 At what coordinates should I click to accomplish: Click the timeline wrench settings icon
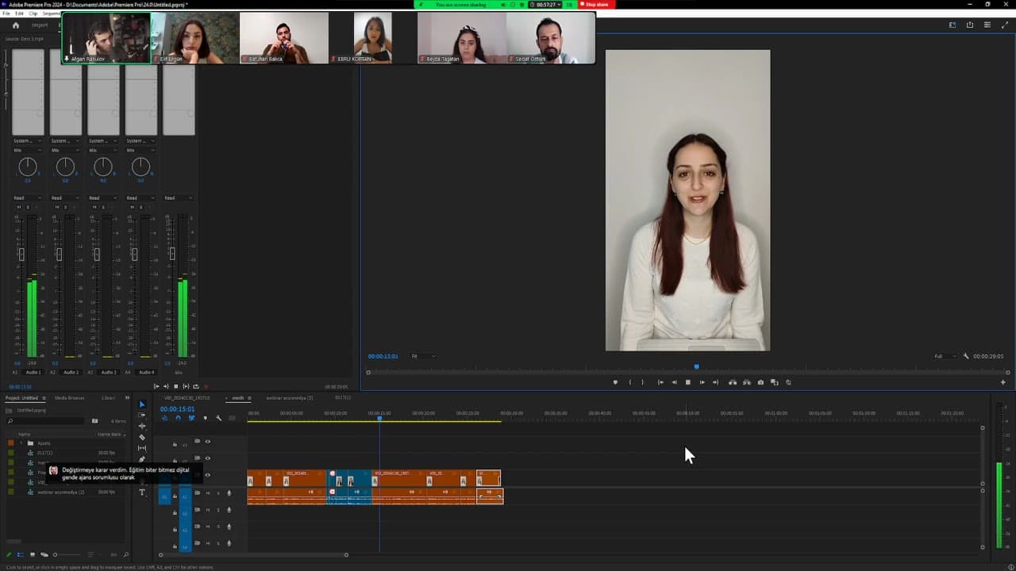218,418
